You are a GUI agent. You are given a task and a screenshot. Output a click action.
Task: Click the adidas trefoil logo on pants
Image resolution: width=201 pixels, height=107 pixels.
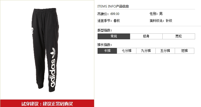(x=53, y=53)
